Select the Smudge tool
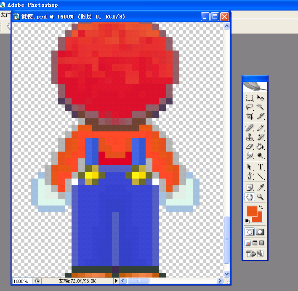The width and height of the screenshot is (298, 291). pyautogui.click(x=249, y=155)
